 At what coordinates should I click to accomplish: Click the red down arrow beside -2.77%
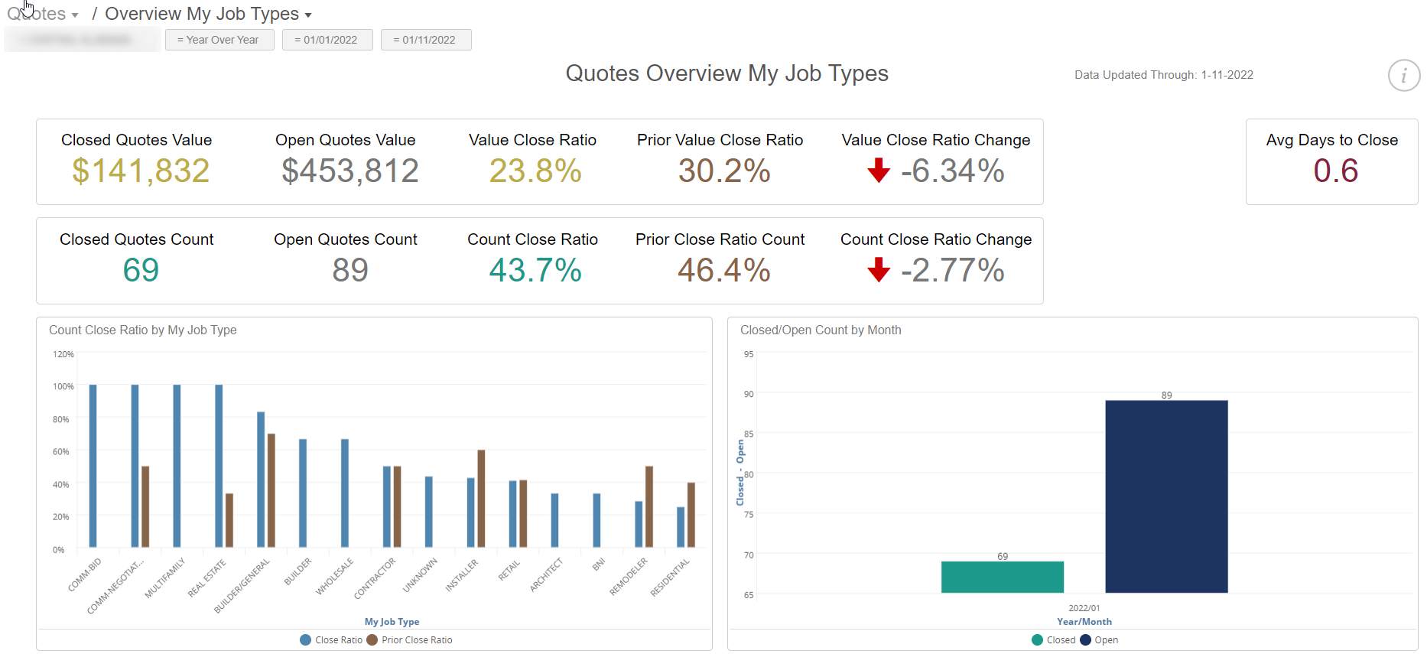879,269
